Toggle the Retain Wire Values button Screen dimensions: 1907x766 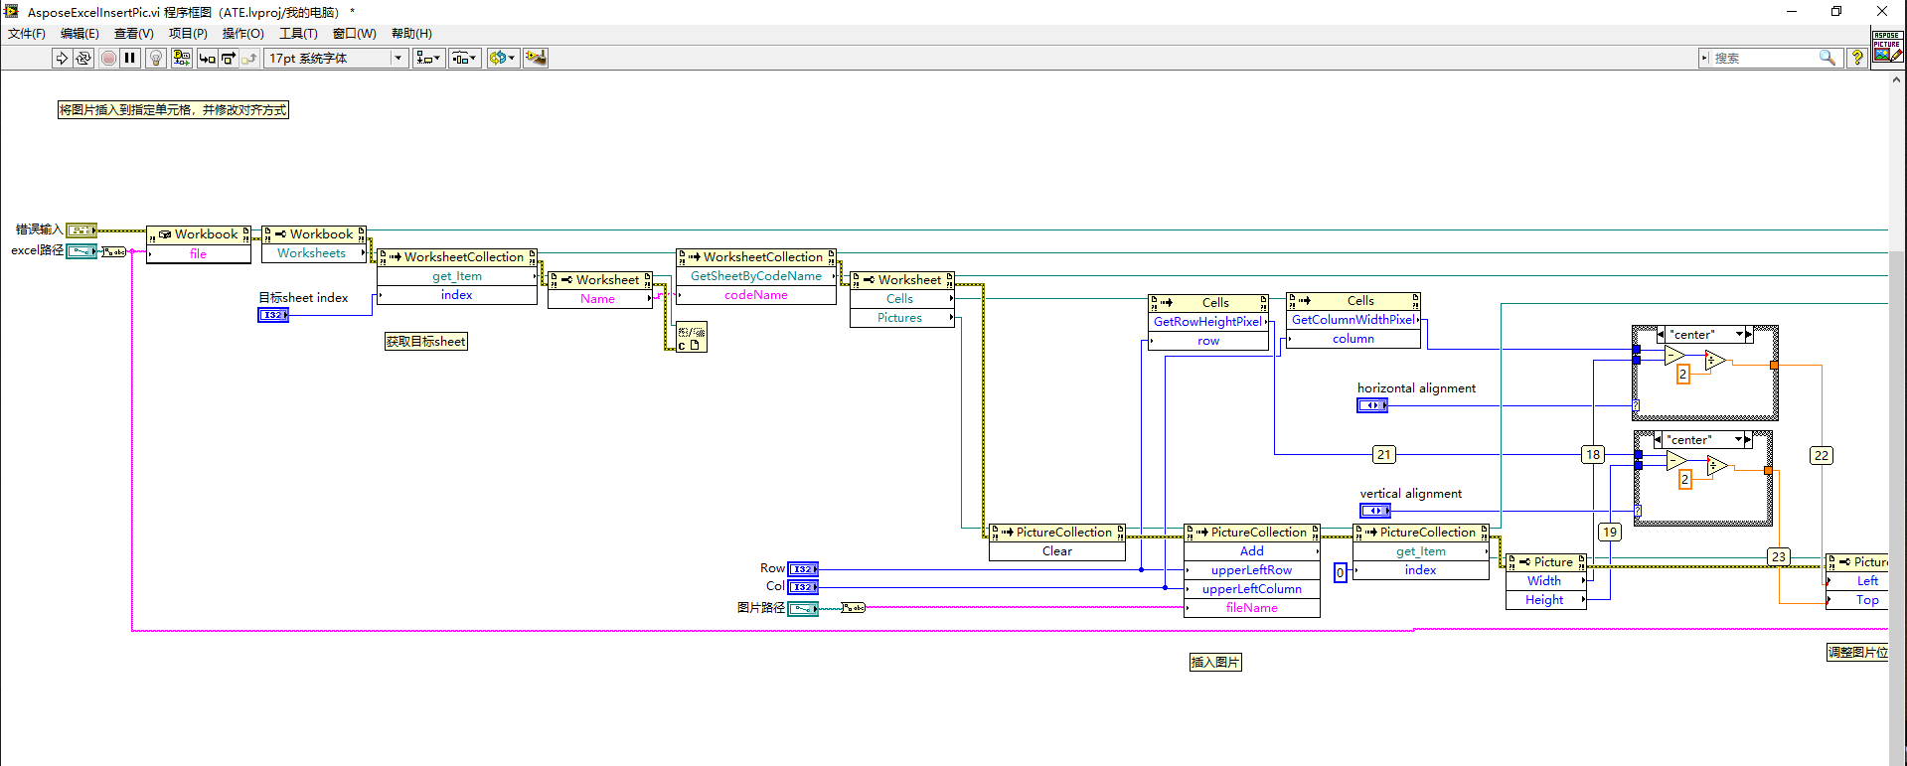181,58
